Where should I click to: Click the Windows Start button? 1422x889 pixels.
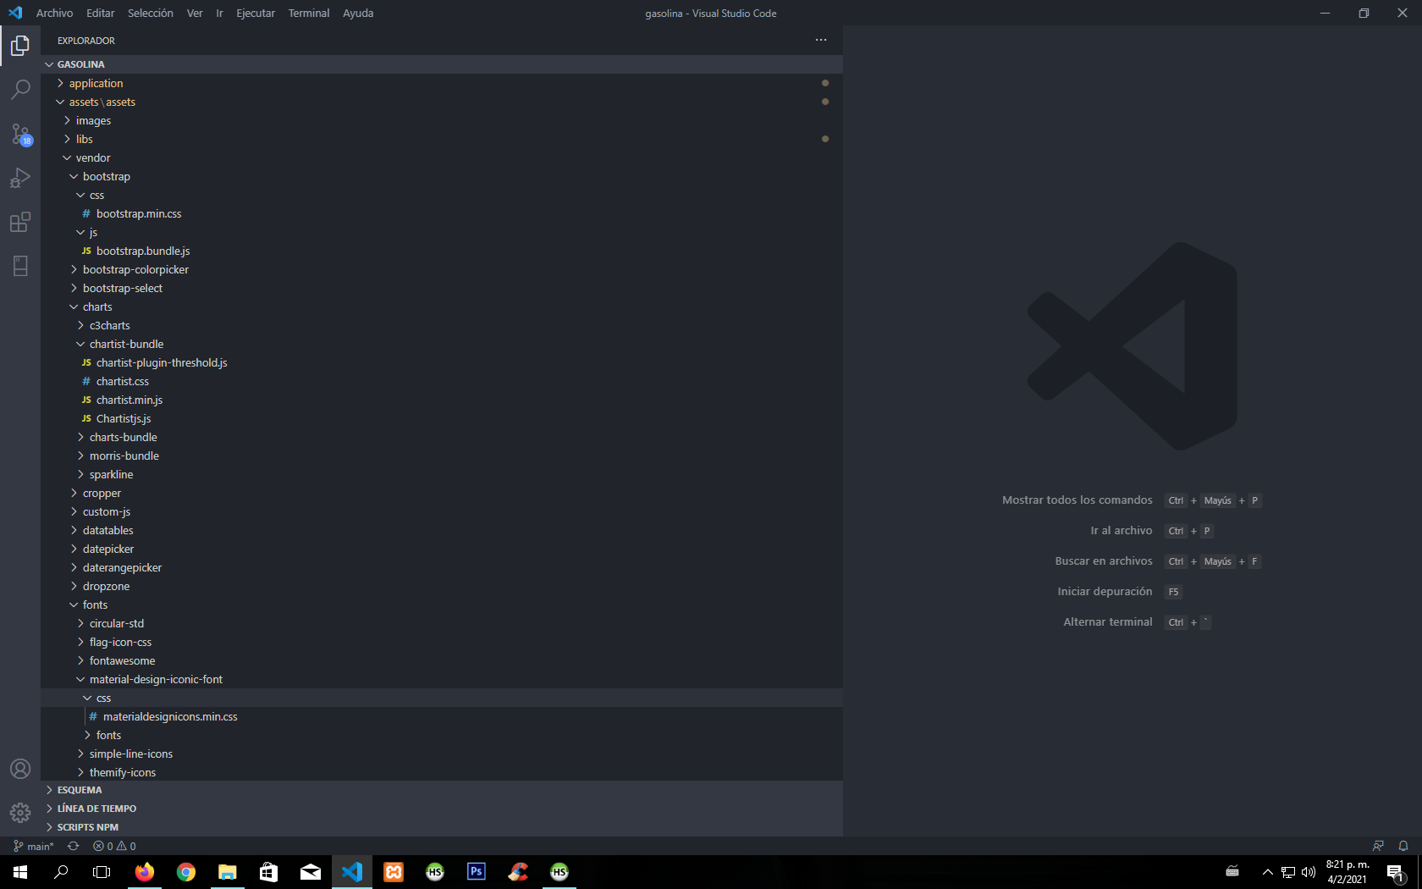[x=20, y=872]
